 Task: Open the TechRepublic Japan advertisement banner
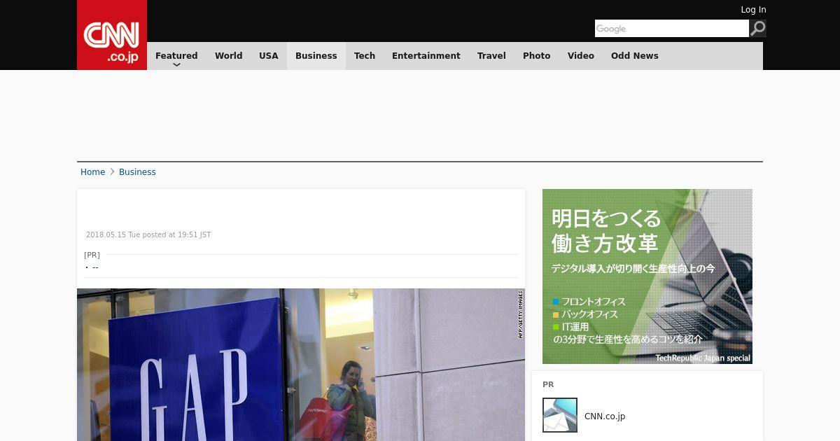pyautogui.click(x=647, y=276)
